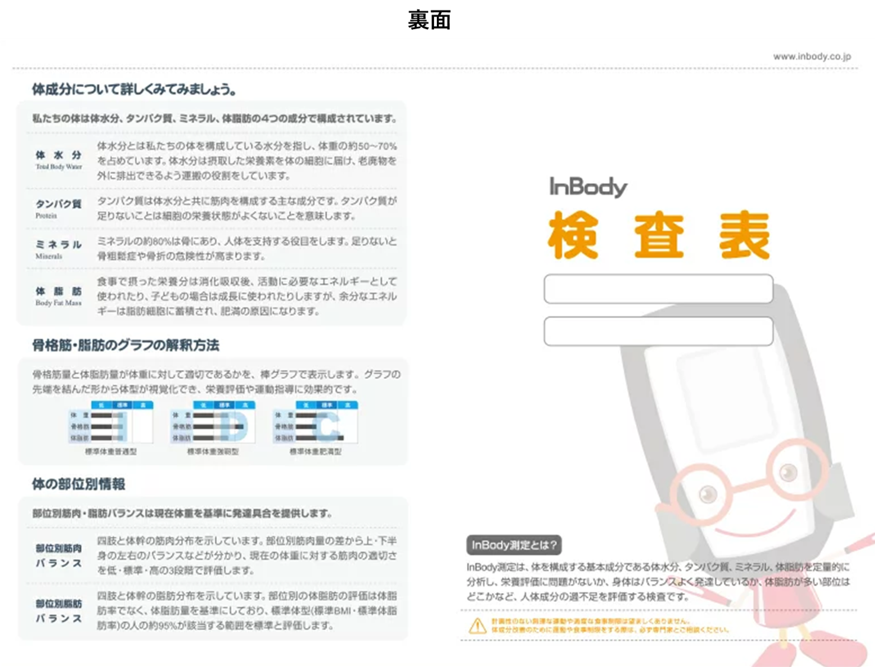
Task: Click the yellow warning triangle icon
Action: coord(477,625)
